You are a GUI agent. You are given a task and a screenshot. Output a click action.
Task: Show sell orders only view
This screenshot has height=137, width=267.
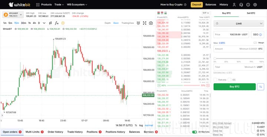(x=162, y=13)
